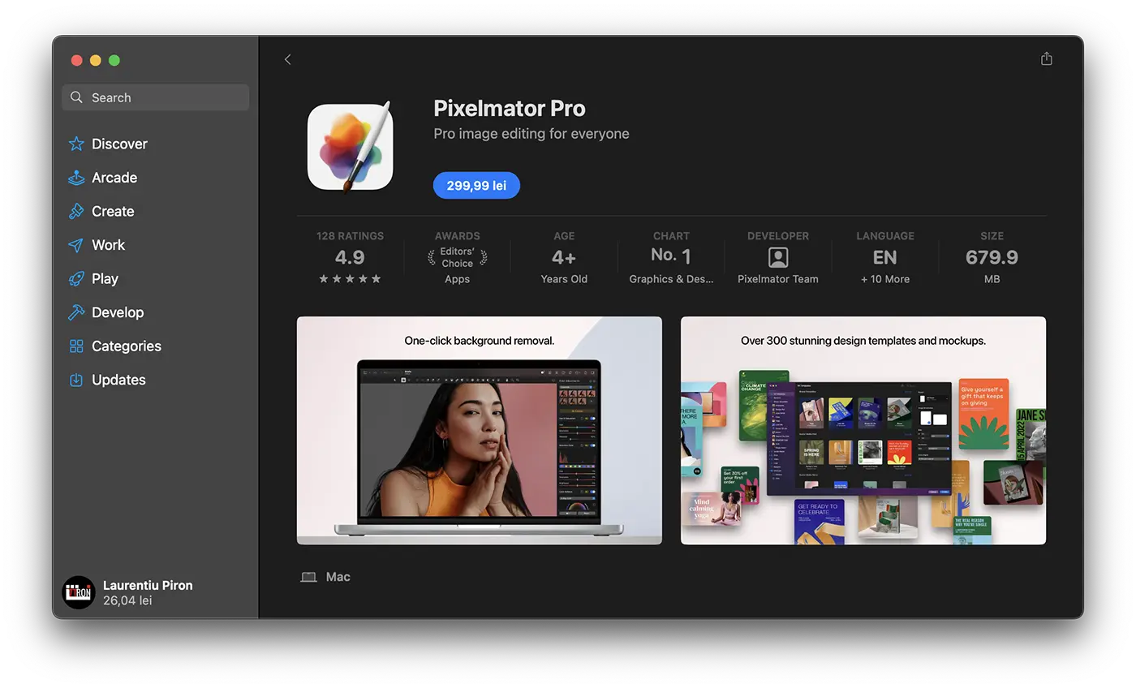The width and height of the screenshot is (1136, 688).
Task: Click the Mac laptop icon
Action: pos(308,577)
